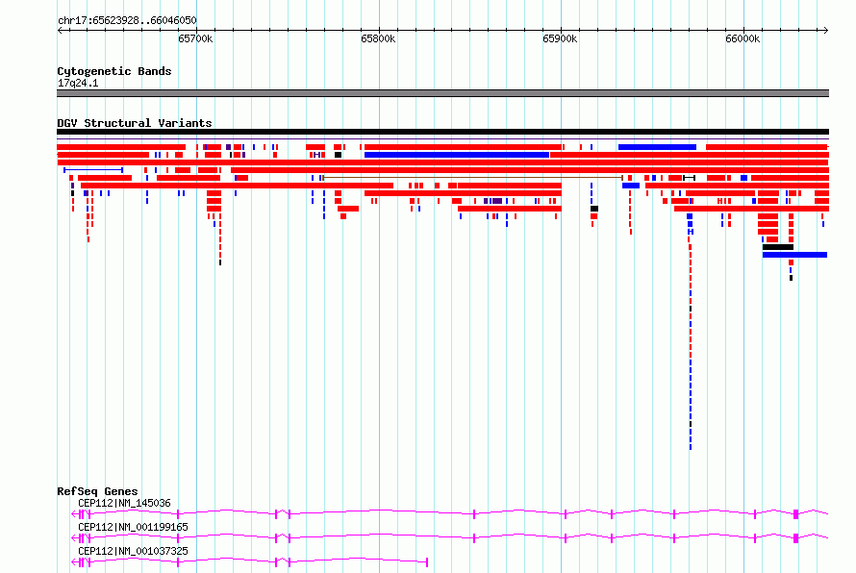The image size is (856, 573).
Task: Select the lowest wide blue variant bar right of 66000k
Action: (794, 255)
